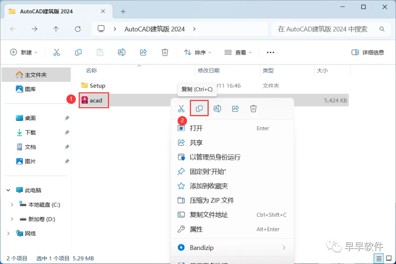Click the chevron after AutoCAD建筑版 2024 in the address bar
396x264 pixels.
(194, 29)
